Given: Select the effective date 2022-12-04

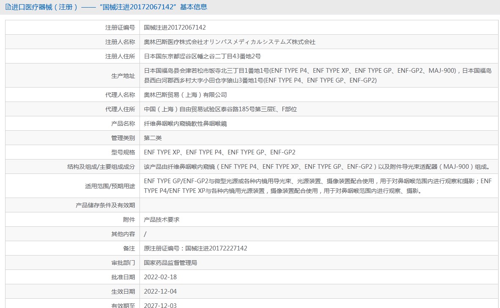Looking at the screenshot, I should [x=160, y=291].
